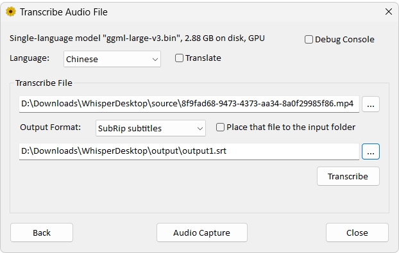Browse for the output srt file location
The height and width of the screenshot is (253, 399).
click(x=371, y=152)
